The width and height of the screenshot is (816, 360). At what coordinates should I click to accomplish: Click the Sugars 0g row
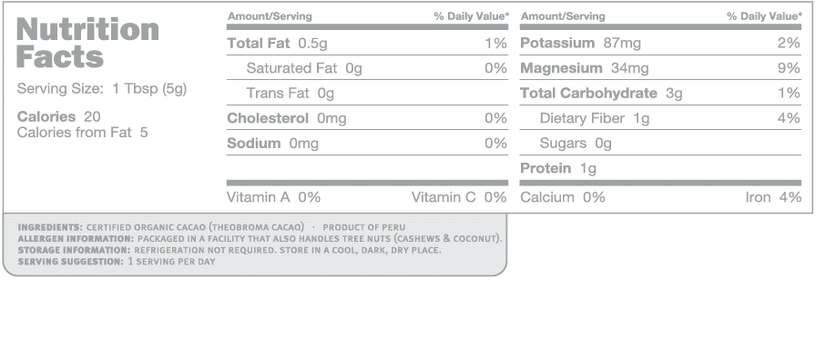[660, 143]
